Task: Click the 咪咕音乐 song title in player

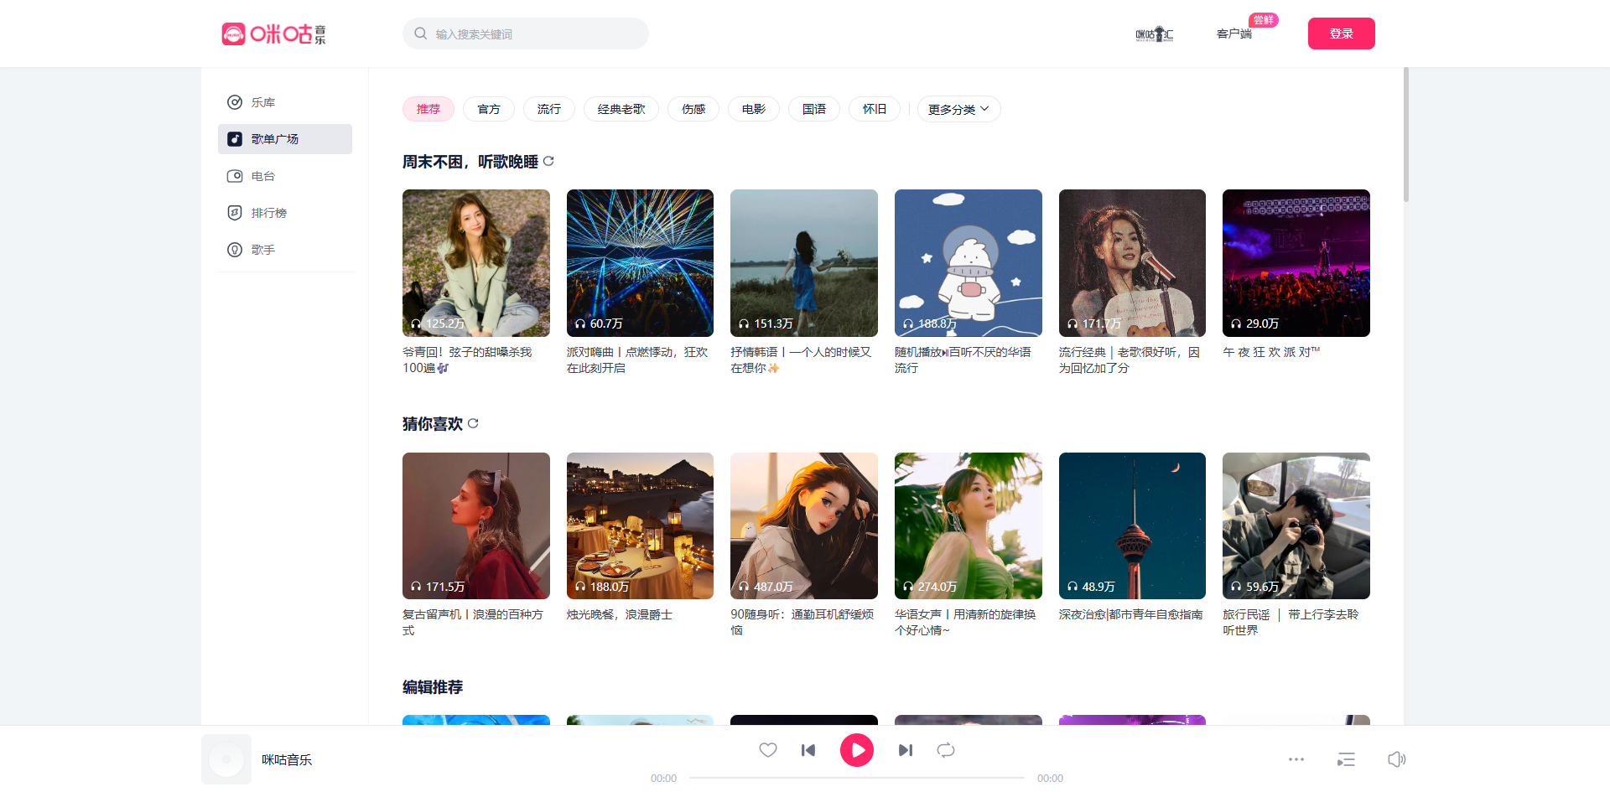Action: 287,759
